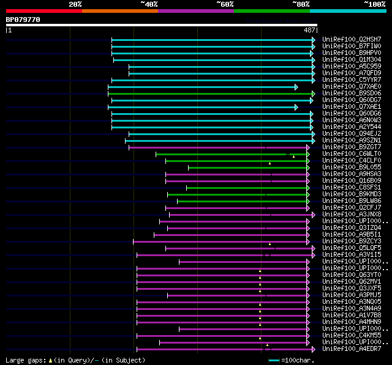
Task: Select the UniRef100_Q7XAE0 label
Action: pyautogui.click(x=352, y=87)
